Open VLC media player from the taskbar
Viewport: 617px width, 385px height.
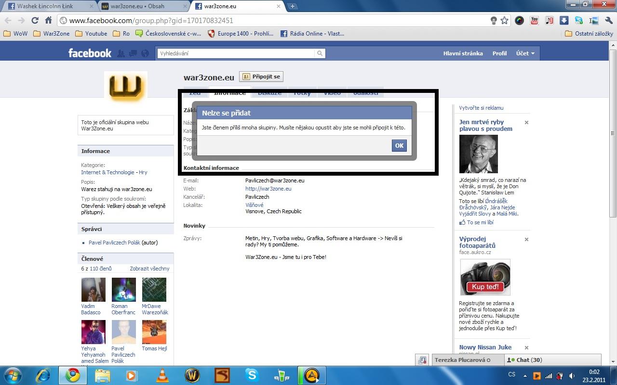tap(163, 375)
